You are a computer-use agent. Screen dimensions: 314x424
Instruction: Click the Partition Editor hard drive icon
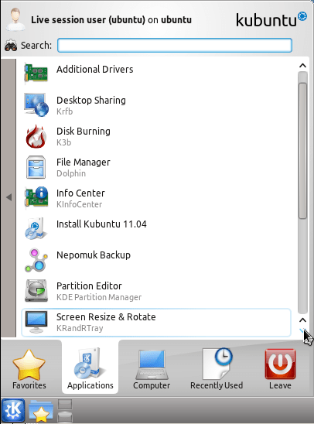[36, 291]
